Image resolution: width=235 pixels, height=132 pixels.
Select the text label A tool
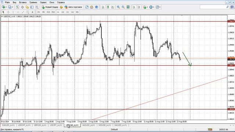[x=32, y=12]
